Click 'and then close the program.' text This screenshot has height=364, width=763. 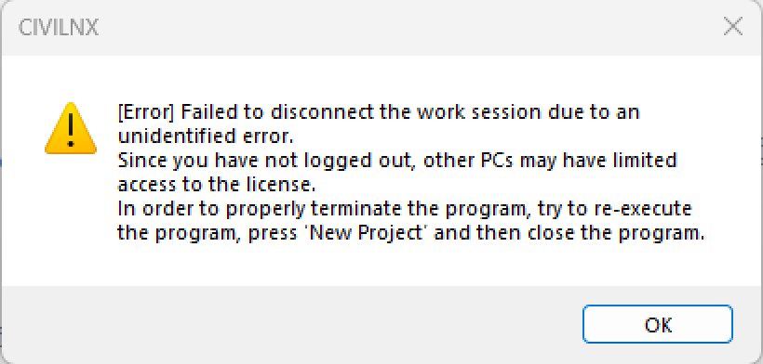click(x=569, y=233)
